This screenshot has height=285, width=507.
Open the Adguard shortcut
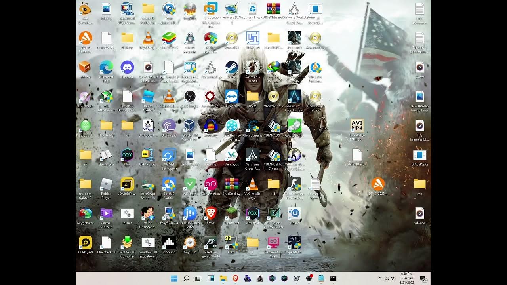(190, 186)
